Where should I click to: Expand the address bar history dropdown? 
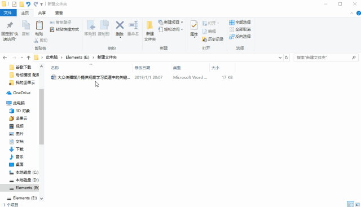click(x=280, y=58)
